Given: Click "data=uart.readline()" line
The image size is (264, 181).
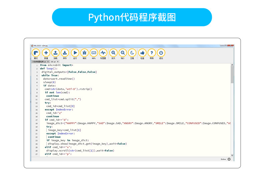Looking at the screenshot, I should pos(59,79).
